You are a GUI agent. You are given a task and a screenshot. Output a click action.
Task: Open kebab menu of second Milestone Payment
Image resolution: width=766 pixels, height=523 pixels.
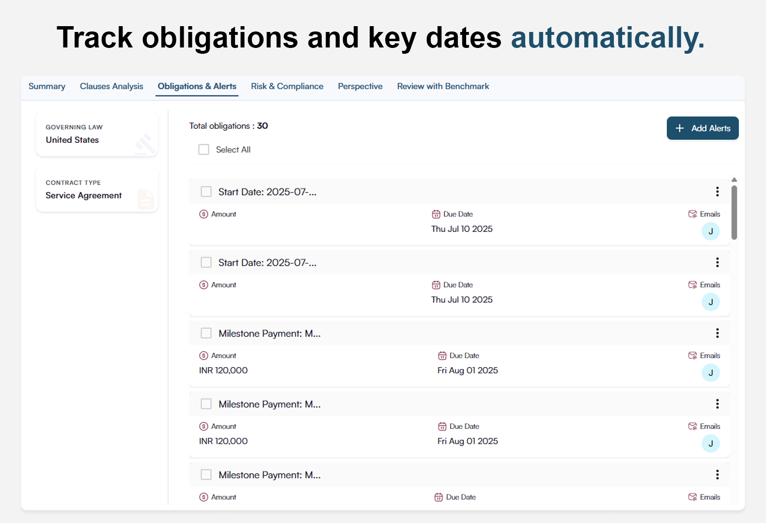[x=717, y=404]
